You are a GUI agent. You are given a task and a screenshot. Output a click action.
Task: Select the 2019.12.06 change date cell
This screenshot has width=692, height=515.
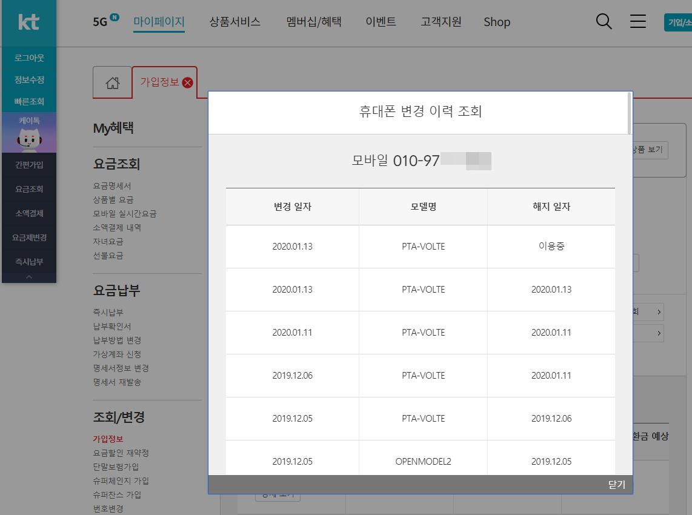click(x=292, y=376)
